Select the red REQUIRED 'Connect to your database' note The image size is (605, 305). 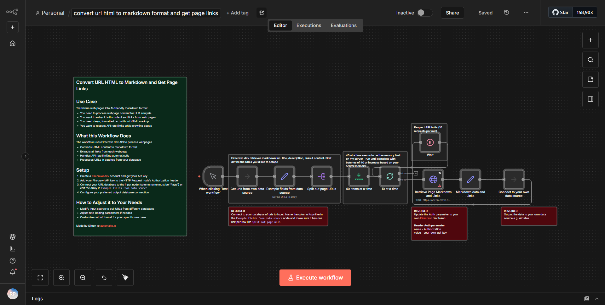[278, 216]
